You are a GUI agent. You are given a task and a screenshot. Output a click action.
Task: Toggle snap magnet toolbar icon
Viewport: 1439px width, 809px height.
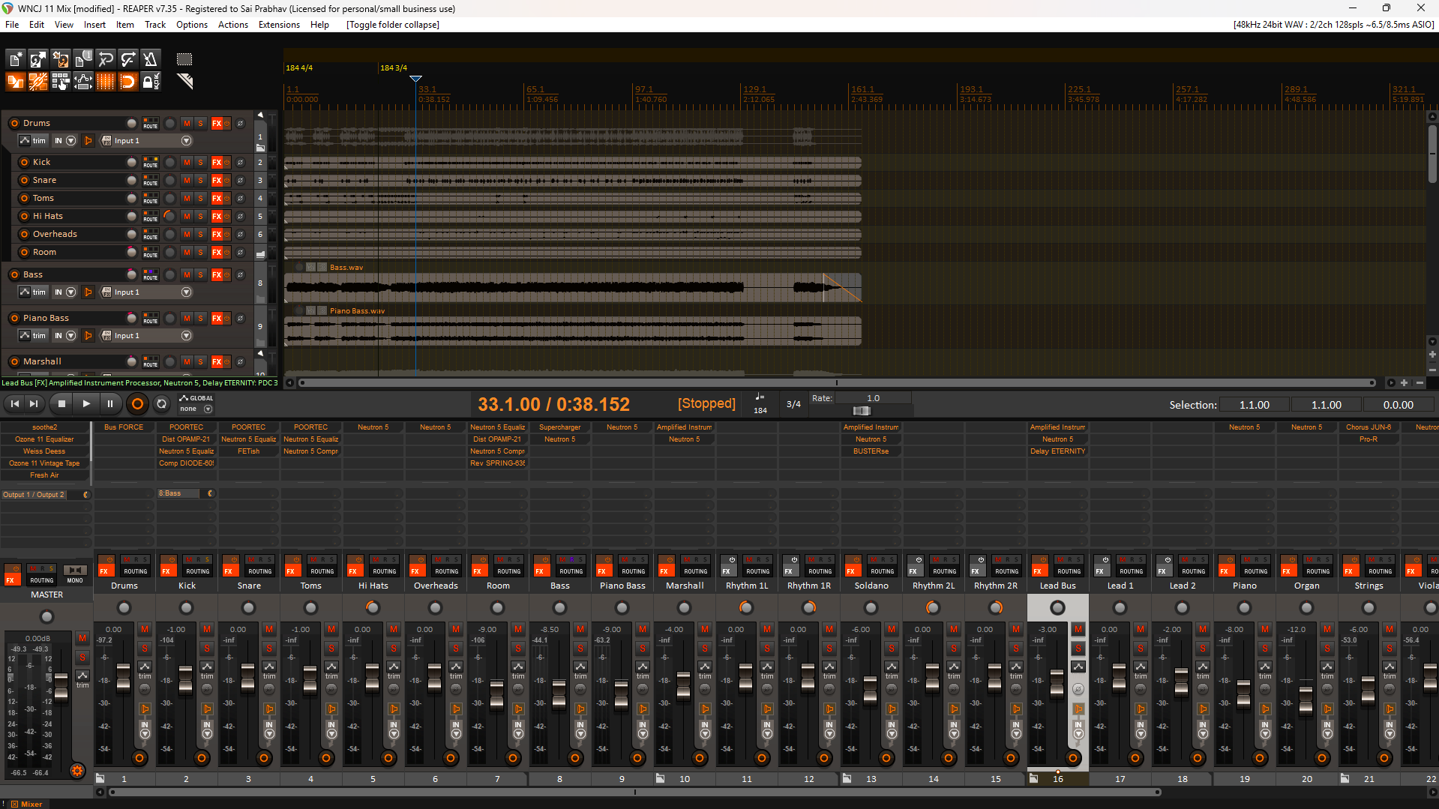pos(128,82)
